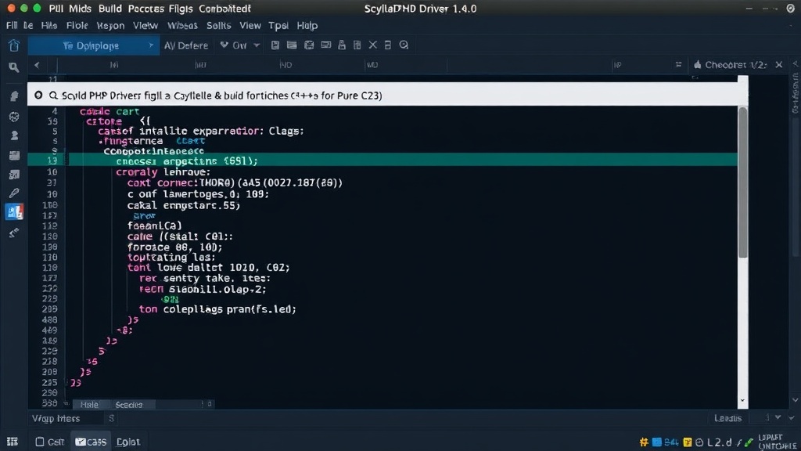The height and width of the screenshot is (451, 801).
Task: Click the split-panel icon before magnifier
Action: tap(388, 45)
